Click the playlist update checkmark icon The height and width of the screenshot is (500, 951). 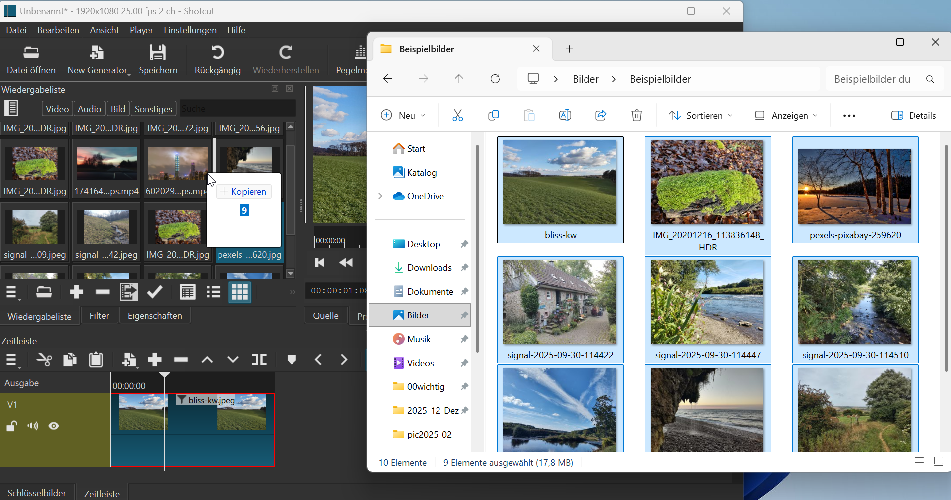click(155, 292)
